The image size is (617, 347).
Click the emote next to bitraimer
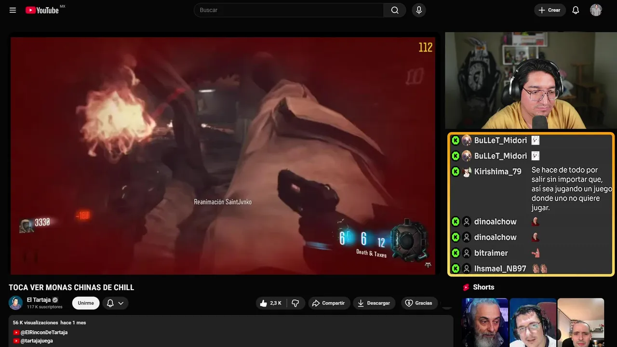(536, 253)
